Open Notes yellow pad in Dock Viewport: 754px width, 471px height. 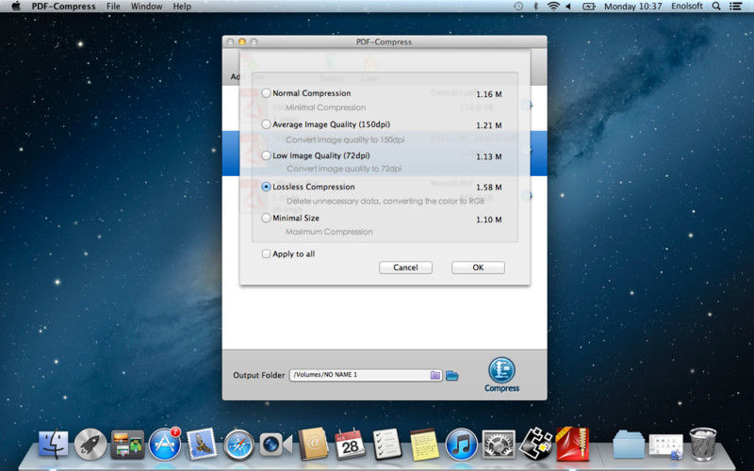424,445
